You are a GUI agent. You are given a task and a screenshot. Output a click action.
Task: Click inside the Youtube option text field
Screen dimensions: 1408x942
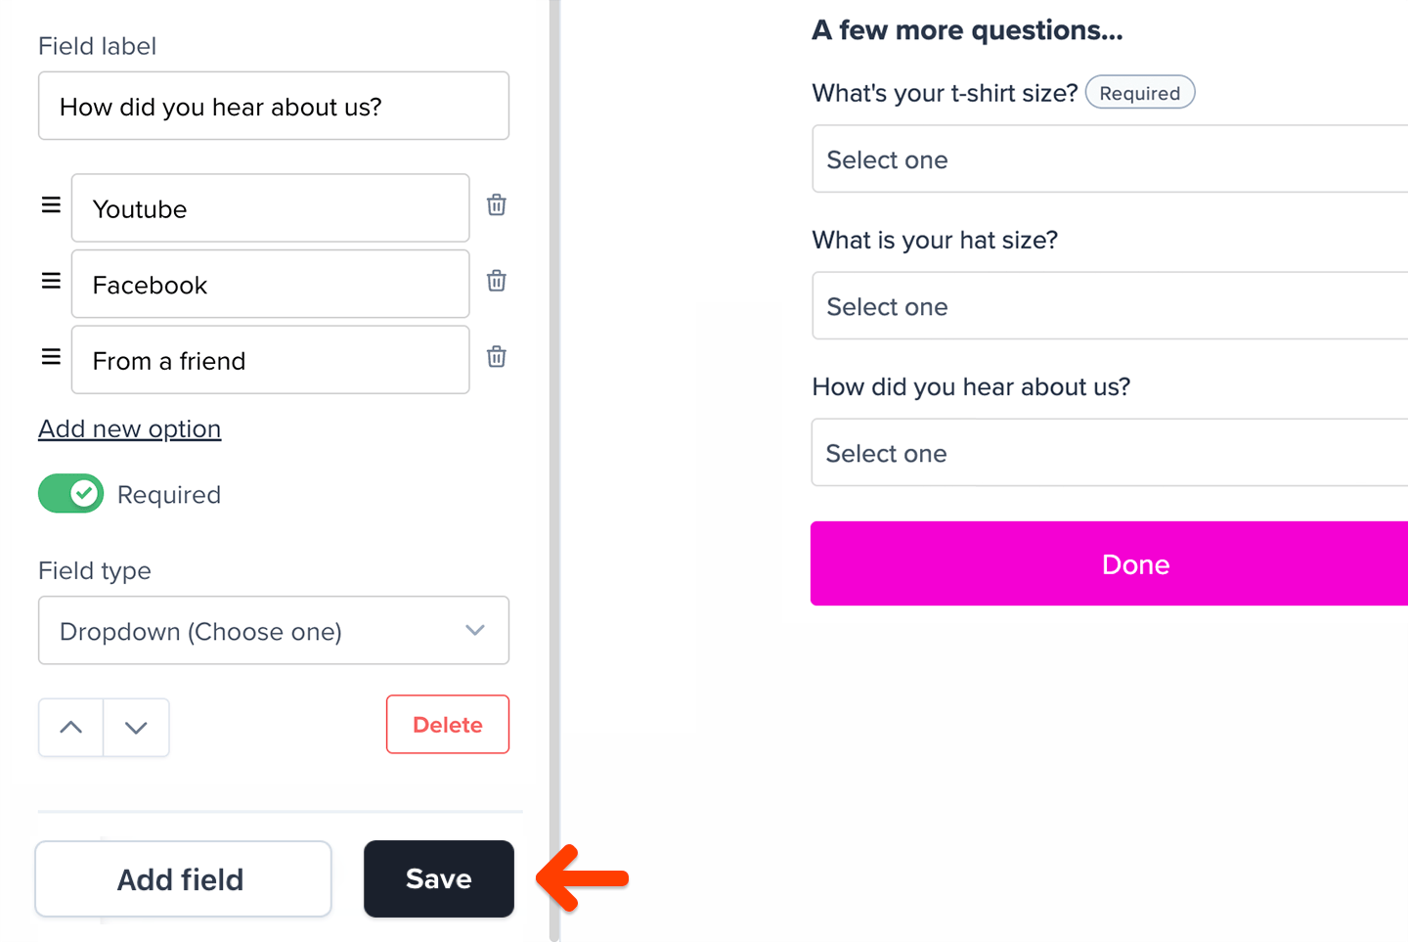[270, 207]
